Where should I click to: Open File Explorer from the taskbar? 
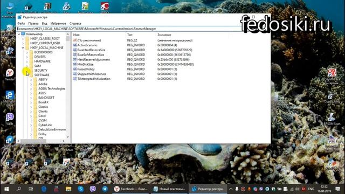(68, 189)
